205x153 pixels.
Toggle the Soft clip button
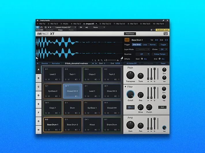point(162,107)
